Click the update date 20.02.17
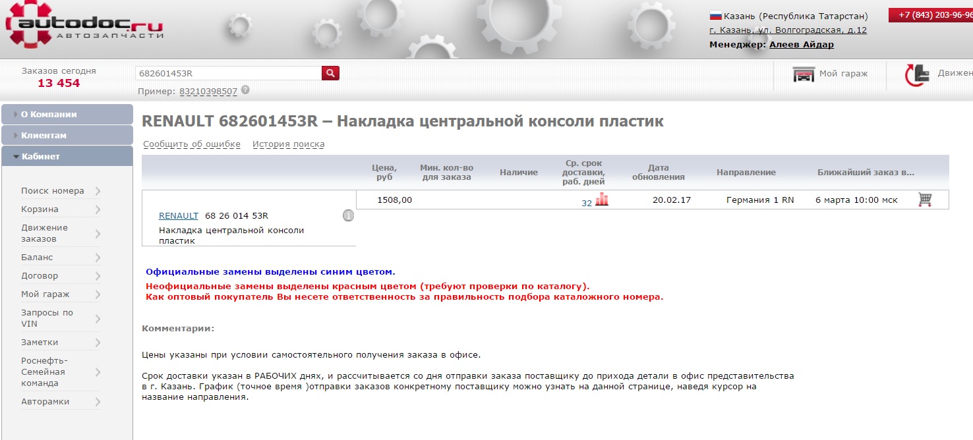The image size is (973, 440). tap(672, 200)
